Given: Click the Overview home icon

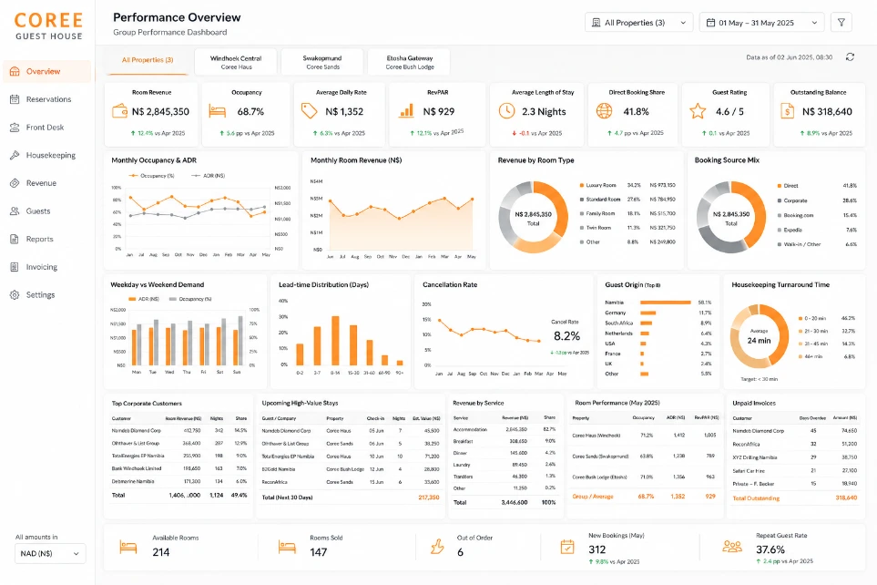Looking at the screenshot, I should (x=15, y=72).
